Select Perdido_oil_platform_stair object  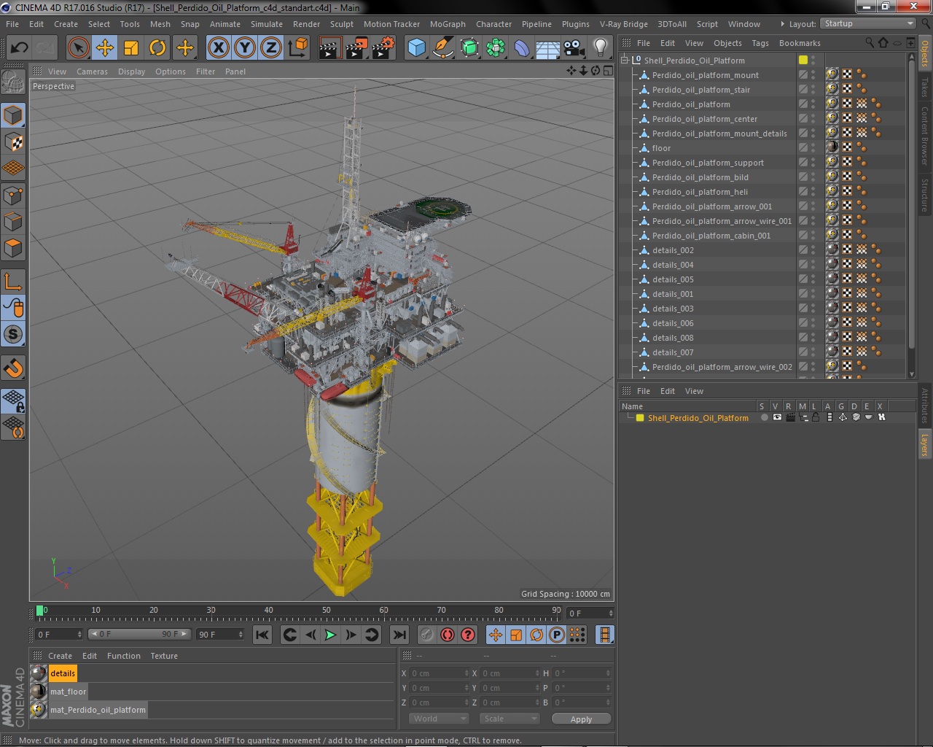coord(700,90)
